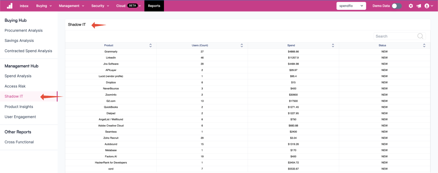Select the cord product row
This screenshot has height=173, width=438.
(248, 169)
